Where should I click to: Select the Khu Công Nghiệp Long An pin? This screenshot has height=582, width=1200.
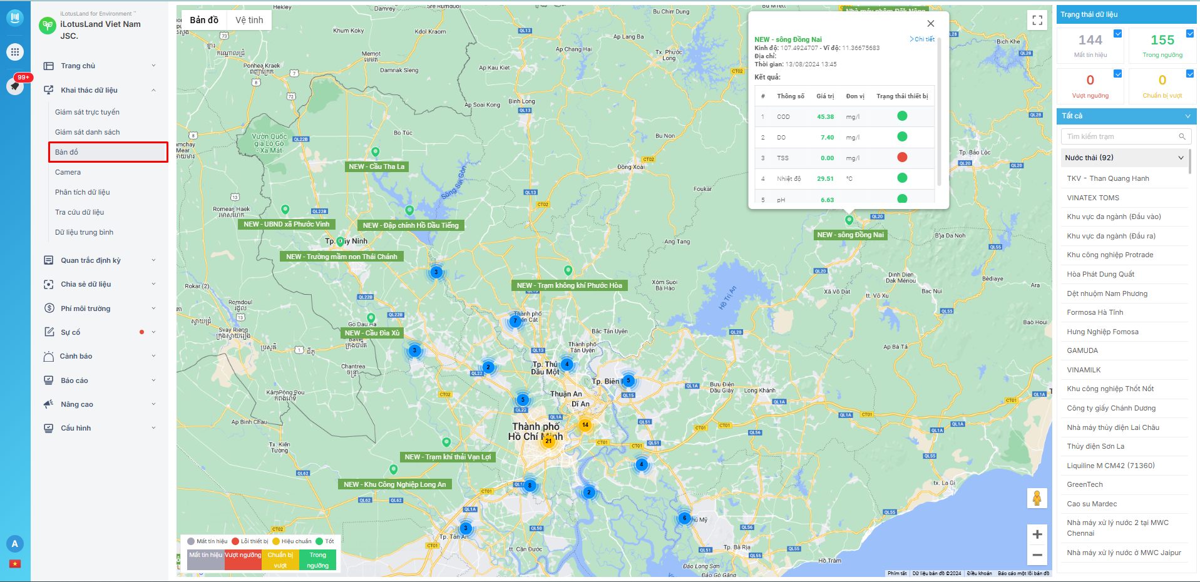(394, 469)
